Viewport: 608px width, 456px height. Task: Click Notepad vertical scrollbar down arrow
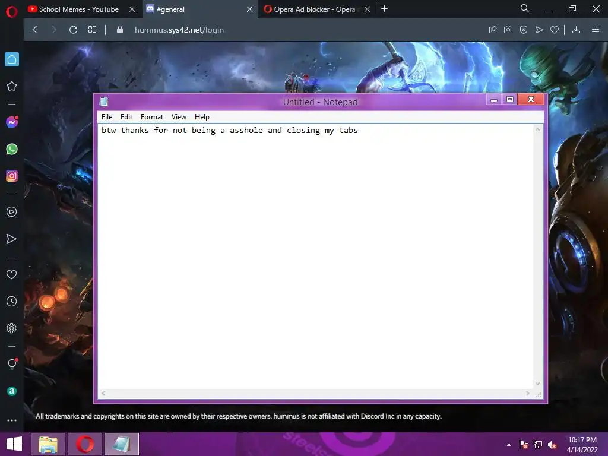coord(537,383)
